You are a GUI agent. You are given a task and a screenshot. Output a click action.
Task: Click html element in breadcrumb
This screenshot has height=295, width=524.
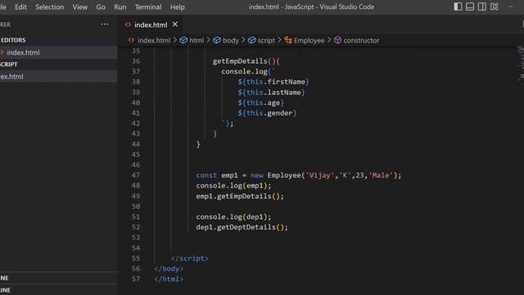pyautogui.click(x=196, y=40)
